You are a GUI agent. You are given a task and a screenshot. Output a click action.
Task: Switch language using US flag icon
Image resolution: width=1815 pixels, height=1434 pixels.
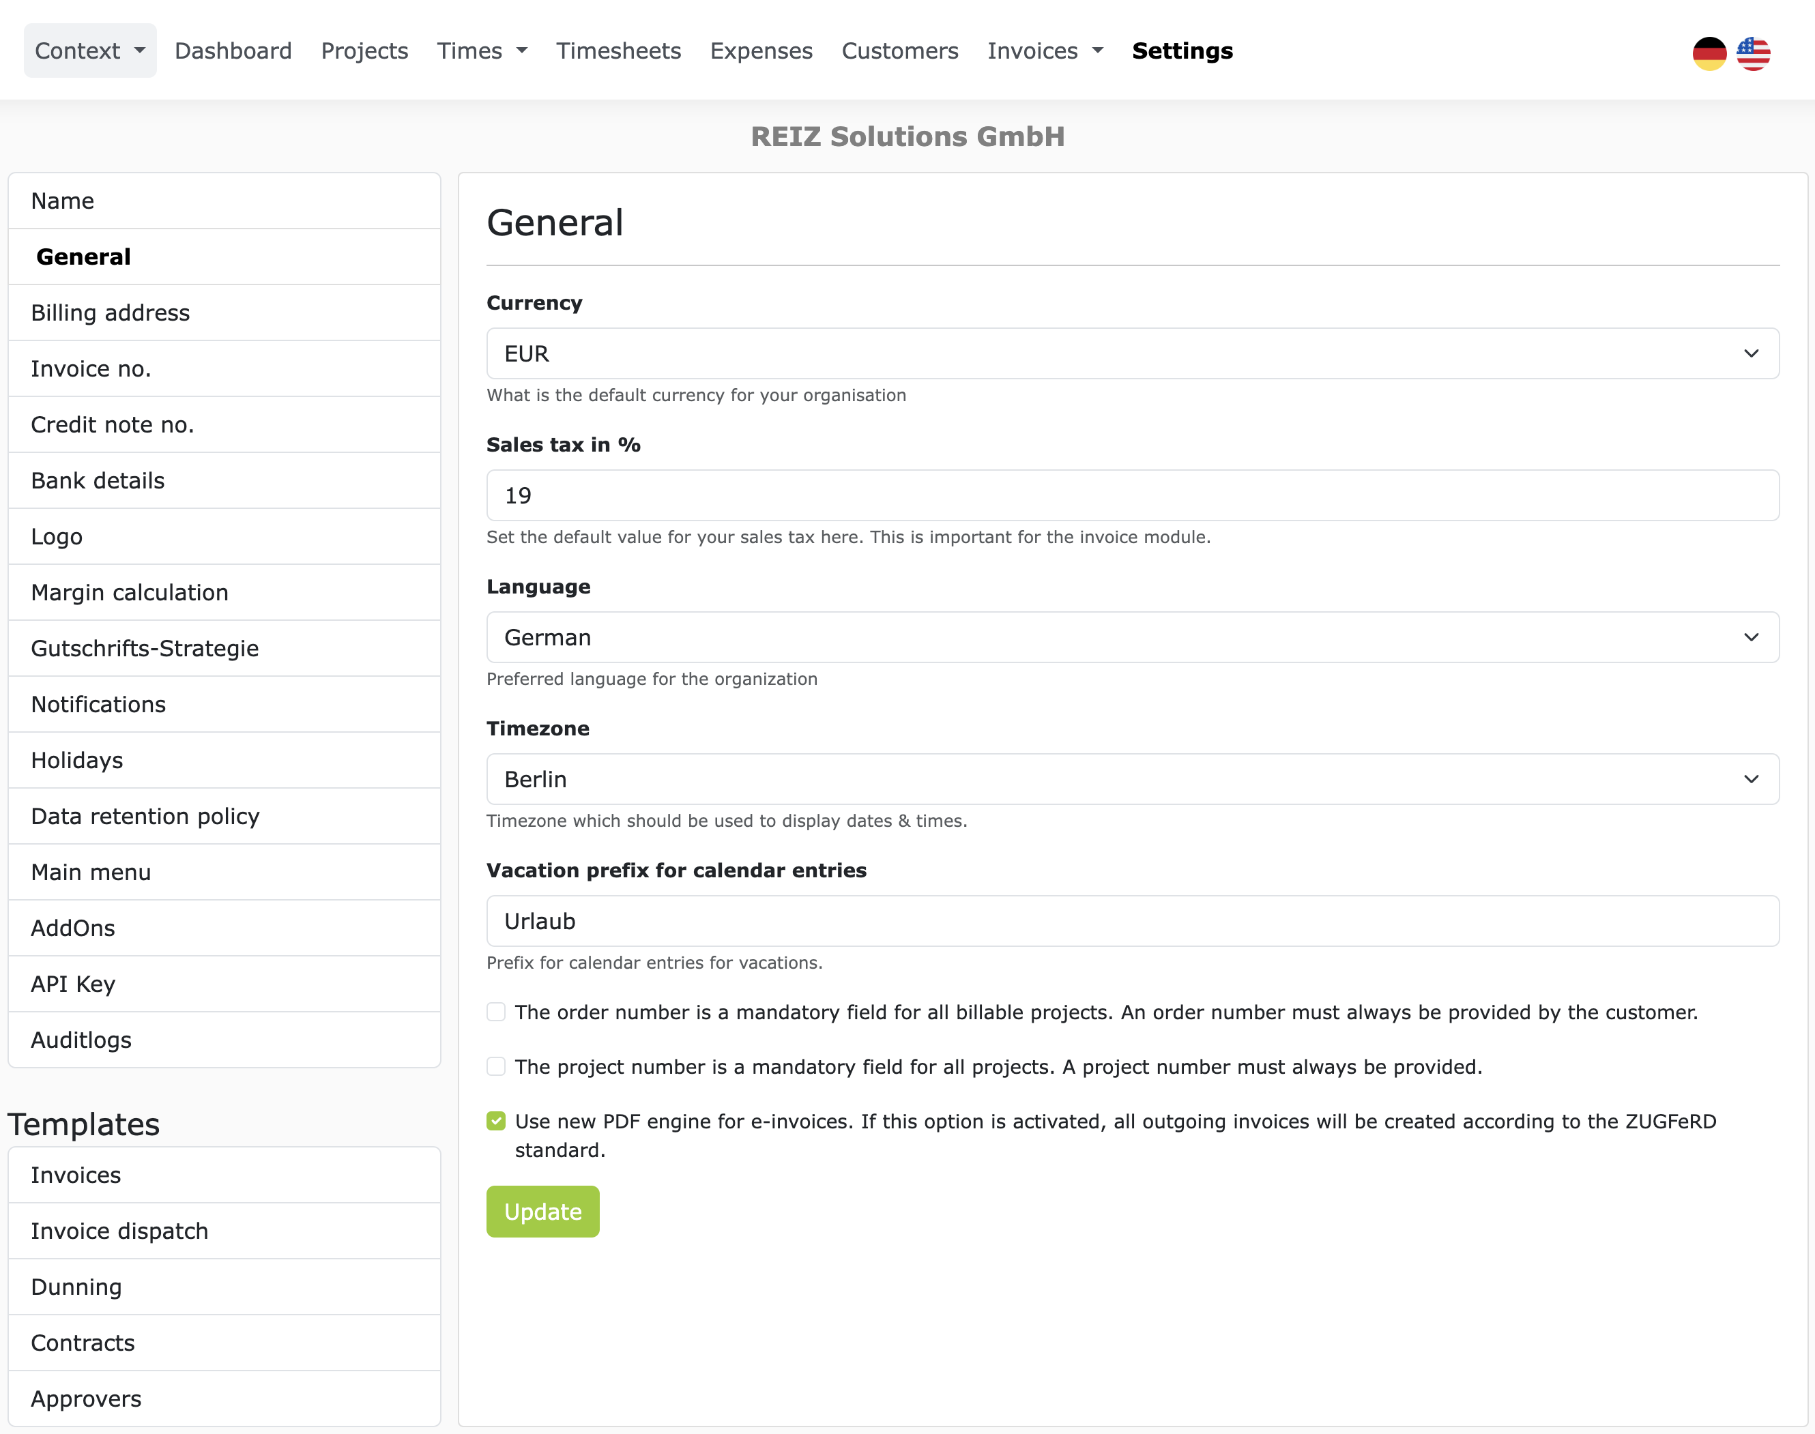(x=1753, y=54)
